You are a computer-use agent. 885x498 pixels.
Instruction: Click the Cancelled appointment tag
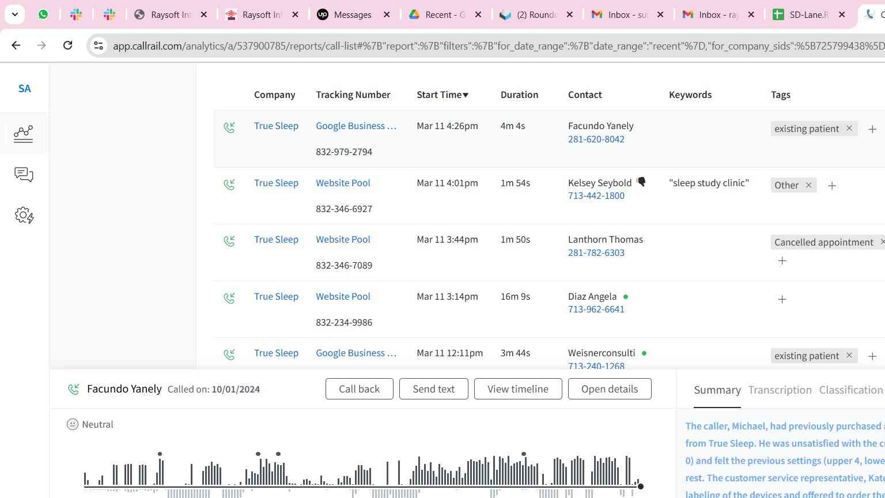tap(824, 242)
